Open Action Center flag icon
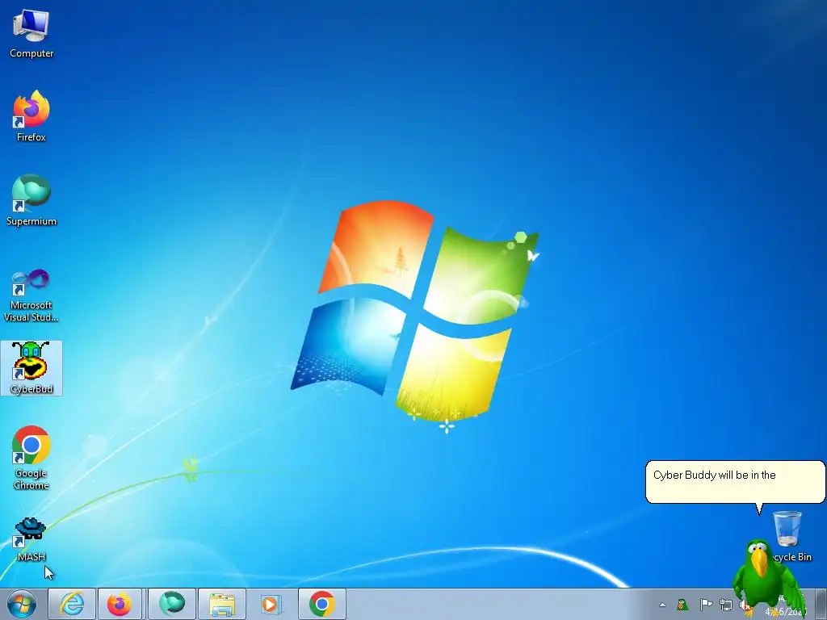This screenshot has width=827, height=620. [x=706, y=604]
